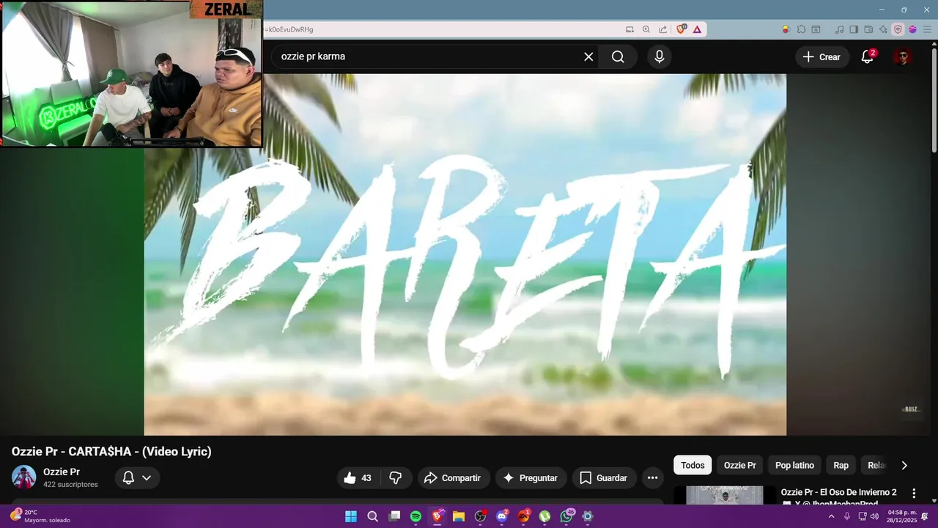Image resolution: width=938 pixels, height=528 pixels.
Task: Open OBS Studio from taskbar
Action: pyautogui.click(x=480, y=516)
